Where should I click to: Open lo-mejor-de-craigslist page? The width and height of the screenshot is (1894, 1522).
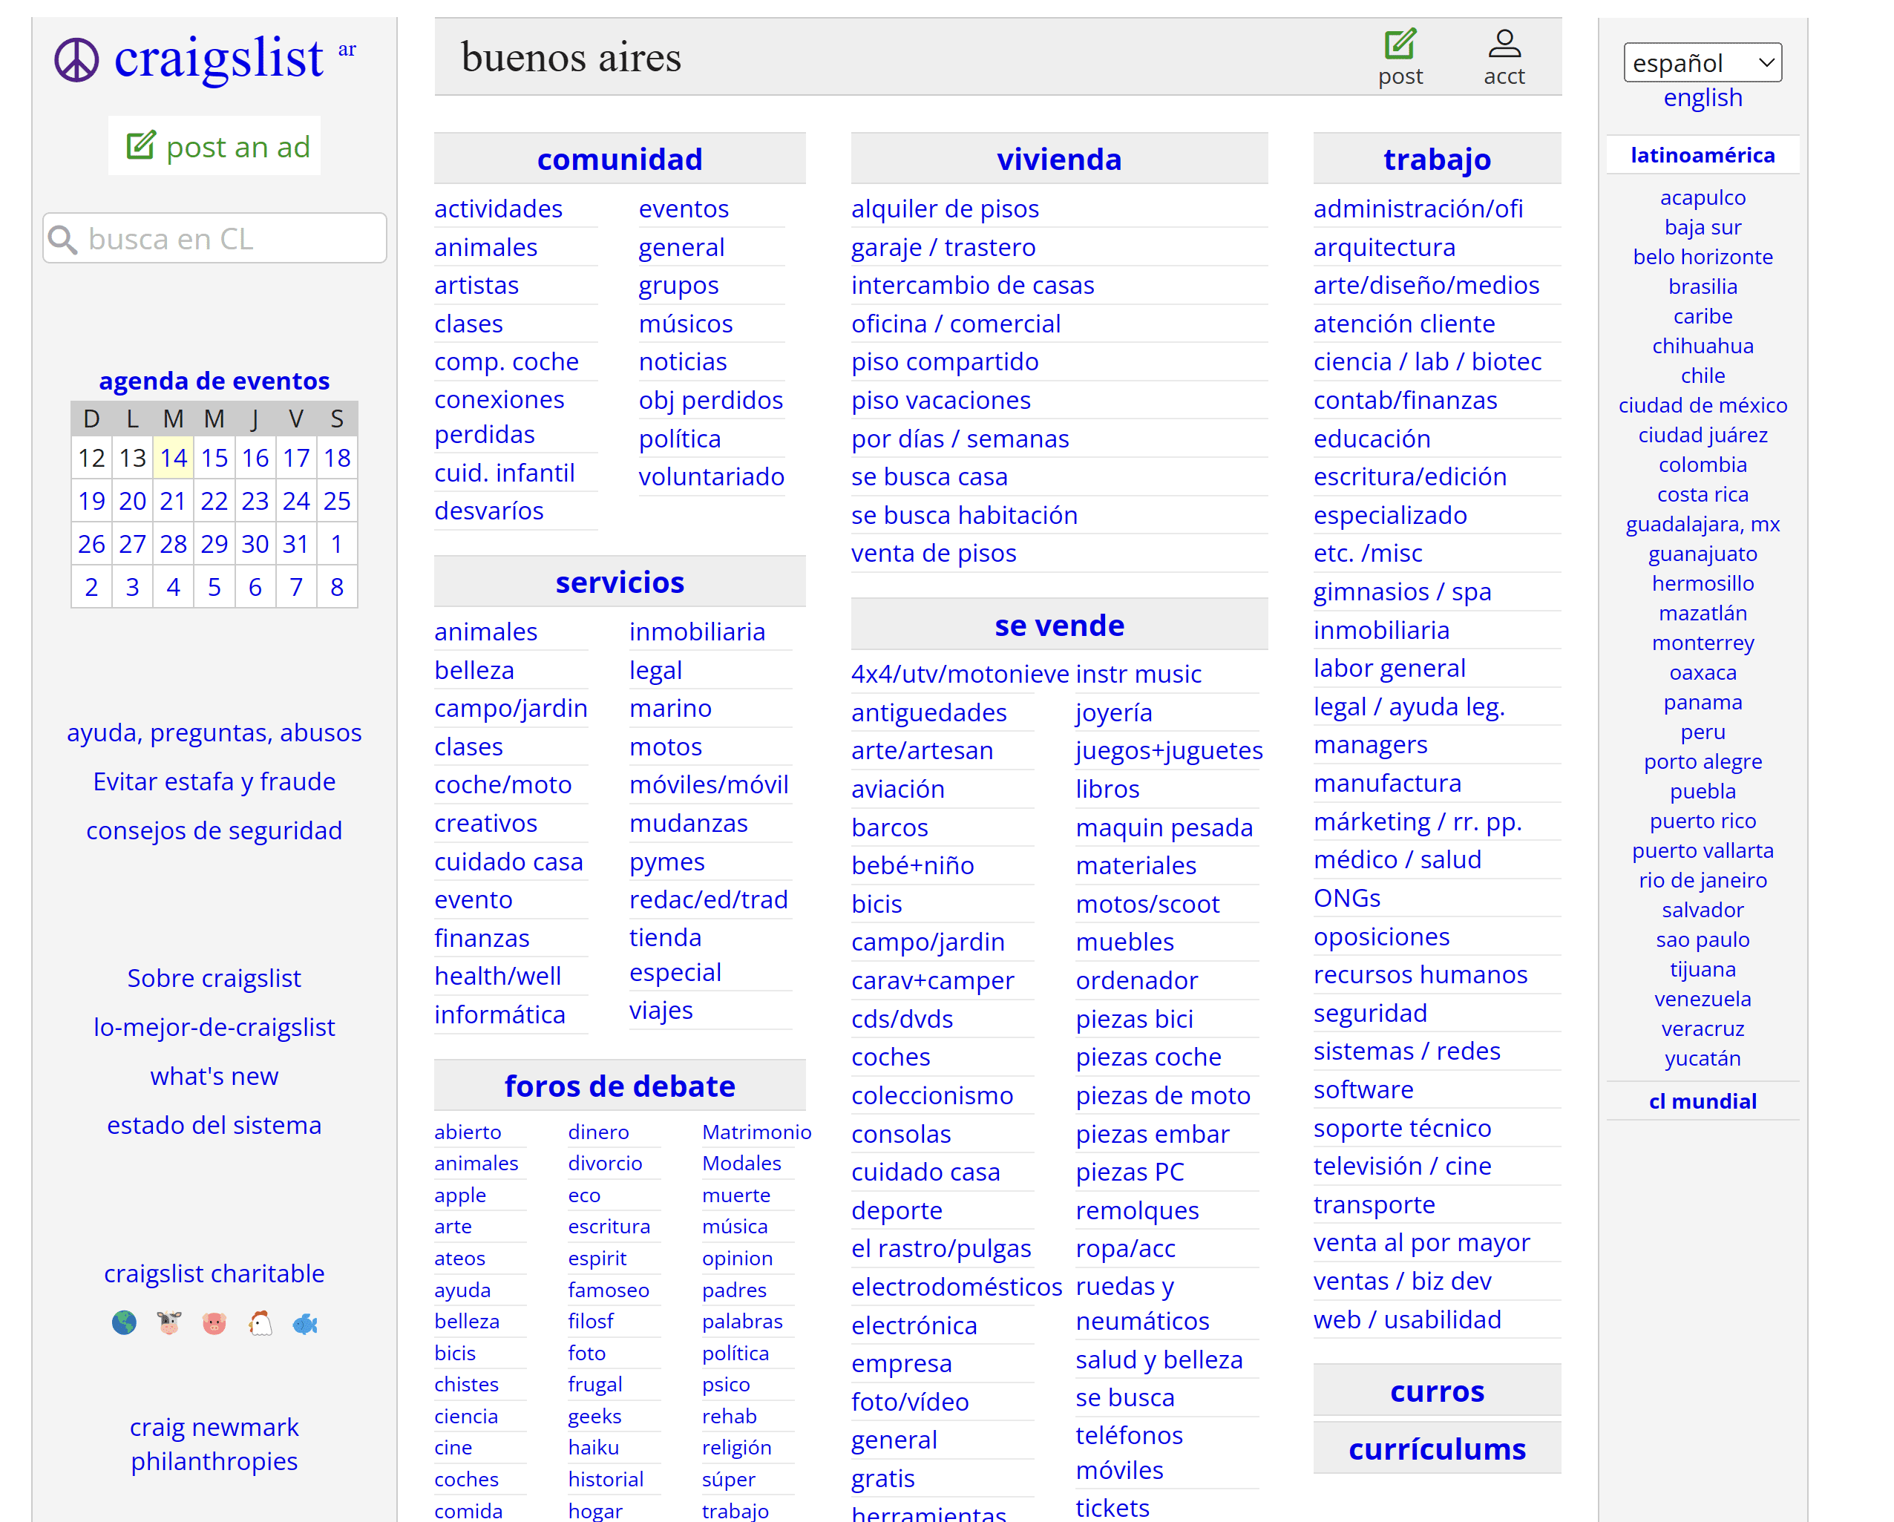pyautogui.click(x=214, y=1027)
